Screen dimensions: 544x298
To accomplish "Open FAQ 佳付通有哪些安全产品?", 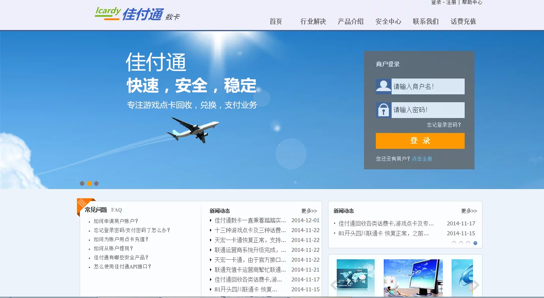I will (121, 257).
